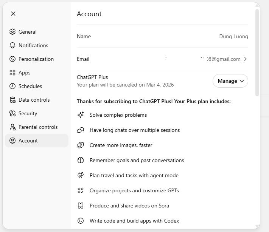Click the plan cancellation date notice
Viewport: 269px width, 232px height.
(x=125, y=85)
